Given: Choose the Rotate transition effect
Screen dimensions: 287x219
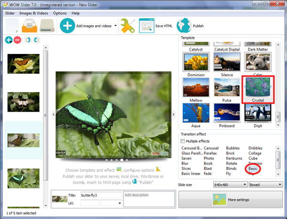Looking at the screenshot, I should (232, 163).
